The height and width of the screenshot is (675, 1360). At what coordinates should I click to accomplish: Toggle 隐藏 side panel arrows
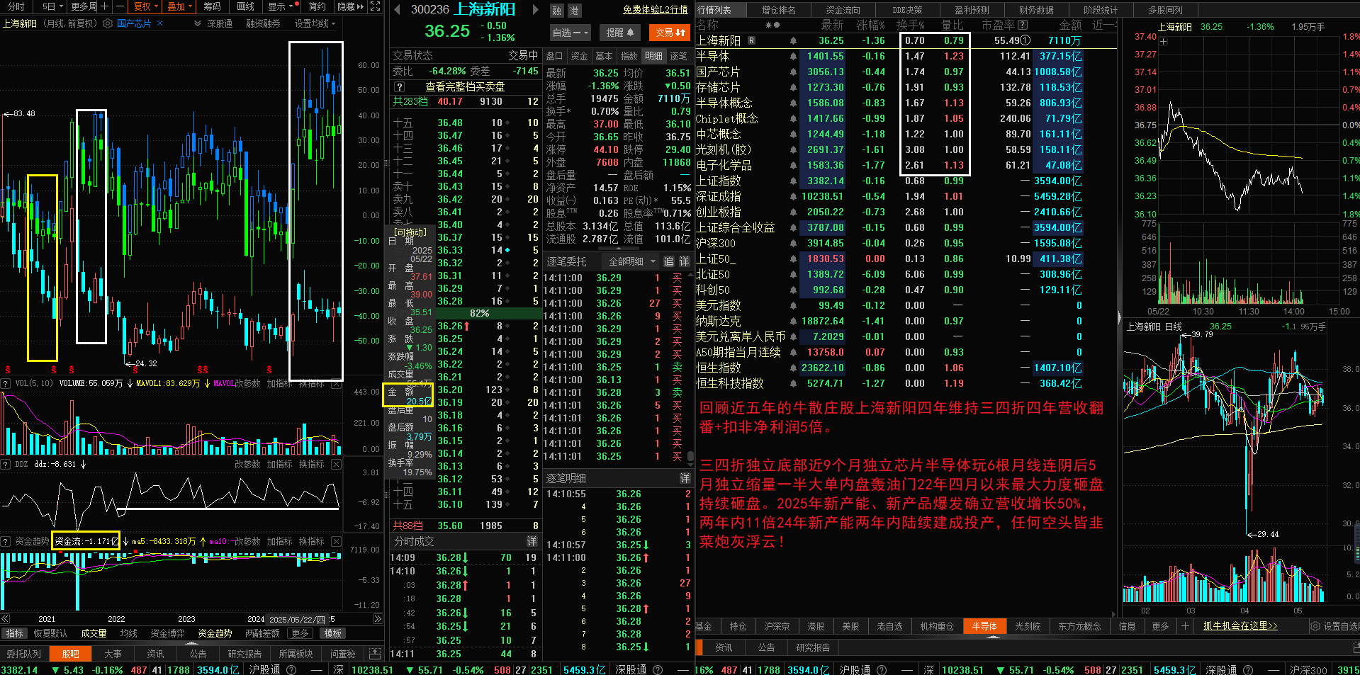(350, 6)
